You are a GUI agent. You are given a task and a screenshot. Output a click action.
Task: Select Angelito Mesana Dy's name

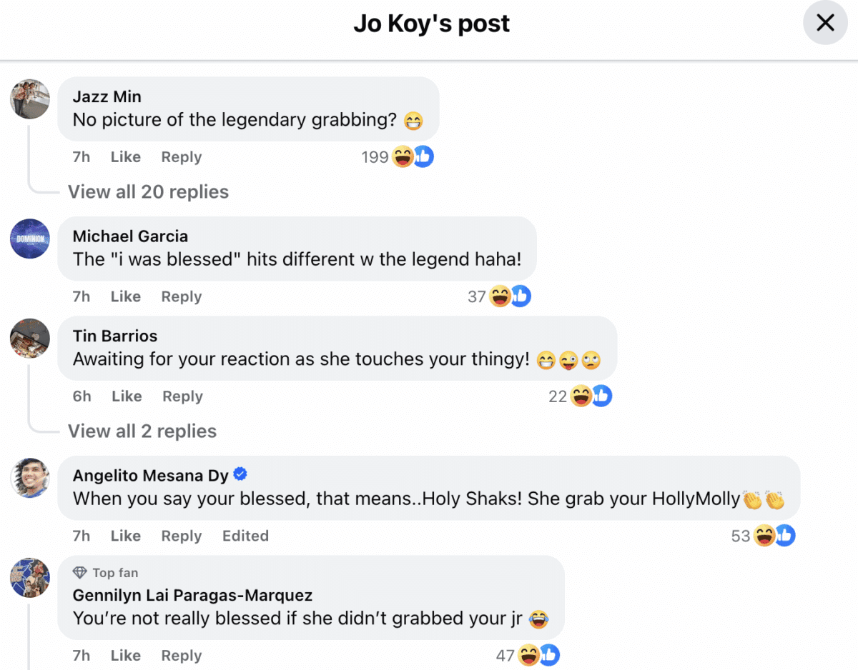150,474
